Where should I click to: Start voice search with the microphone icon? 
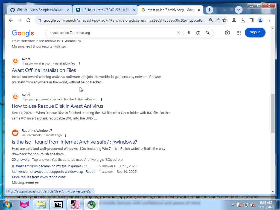point(189,33)
